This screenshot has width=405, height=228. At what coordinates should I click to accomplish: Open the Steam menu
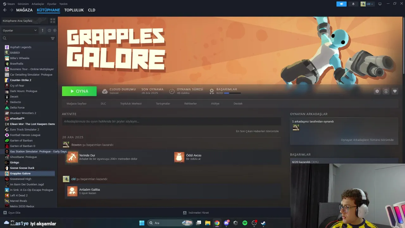[x=9, y=4]
